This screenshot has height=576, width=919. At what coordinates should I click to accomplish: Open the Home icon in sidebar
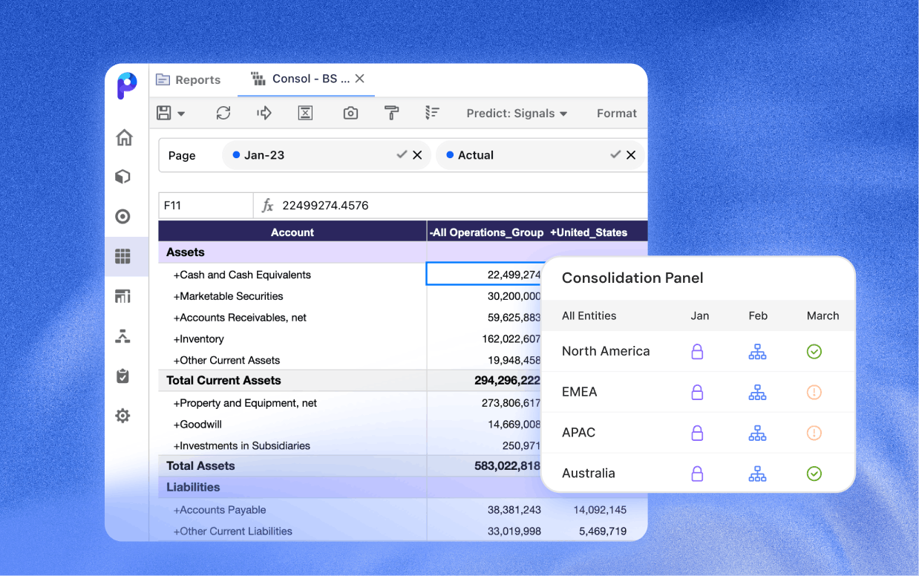pos(124,137)
